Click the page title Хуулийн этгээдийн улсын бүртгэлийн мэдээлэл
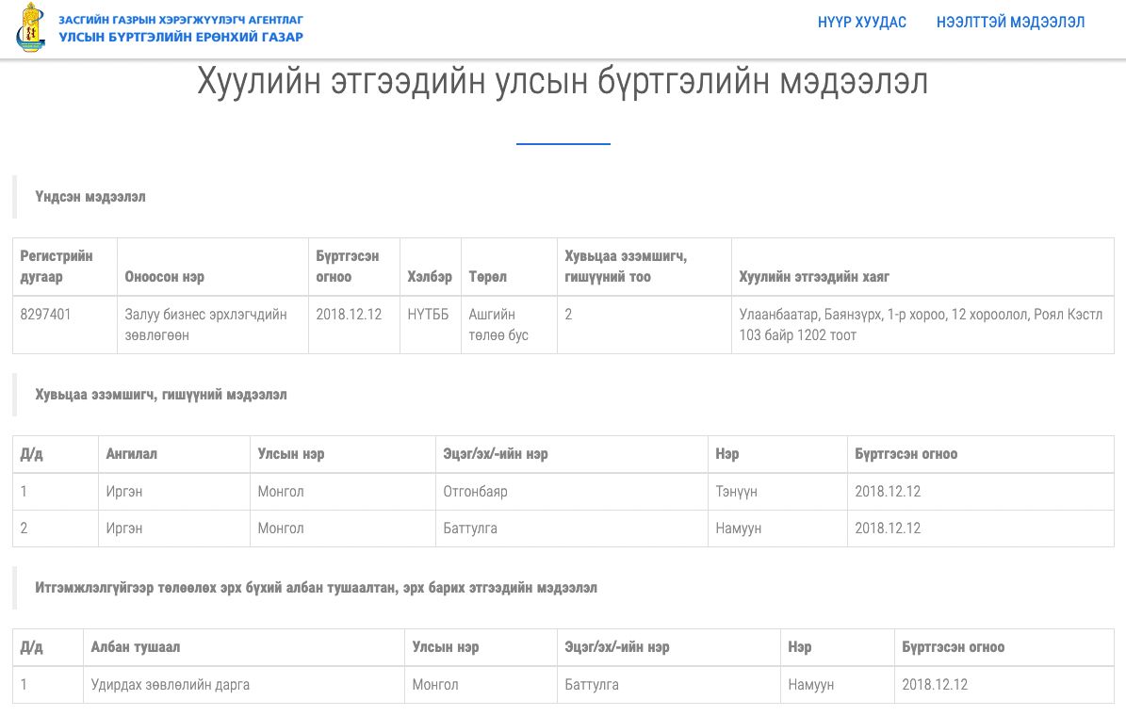The image size is (1126, 716). (563, 82)
